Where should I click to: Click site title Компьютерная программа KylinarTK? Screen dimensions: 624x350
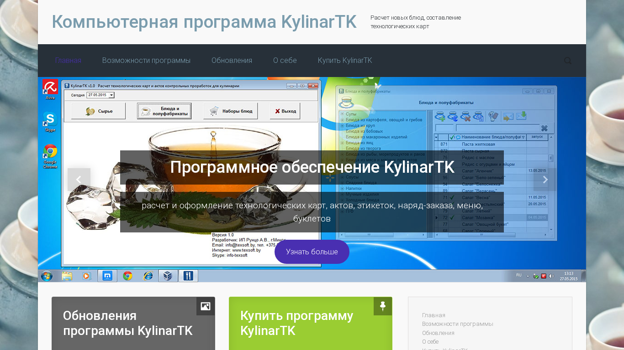(204, 22)
